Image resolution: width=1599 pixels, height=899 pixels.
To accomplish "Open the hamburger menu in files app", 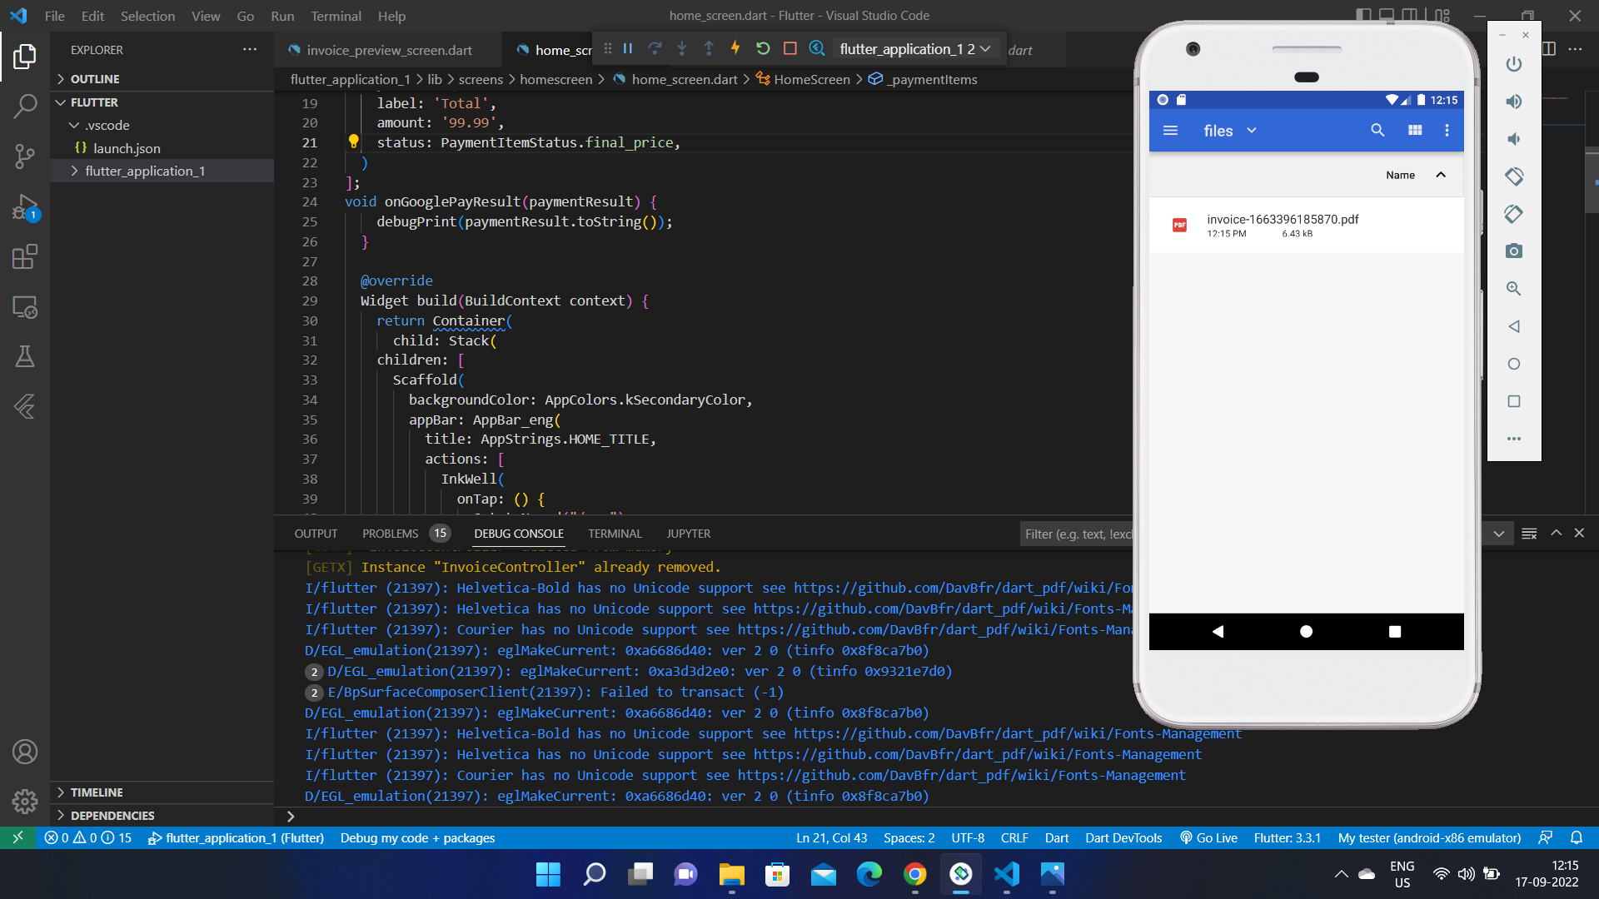I will point(1170,131).
